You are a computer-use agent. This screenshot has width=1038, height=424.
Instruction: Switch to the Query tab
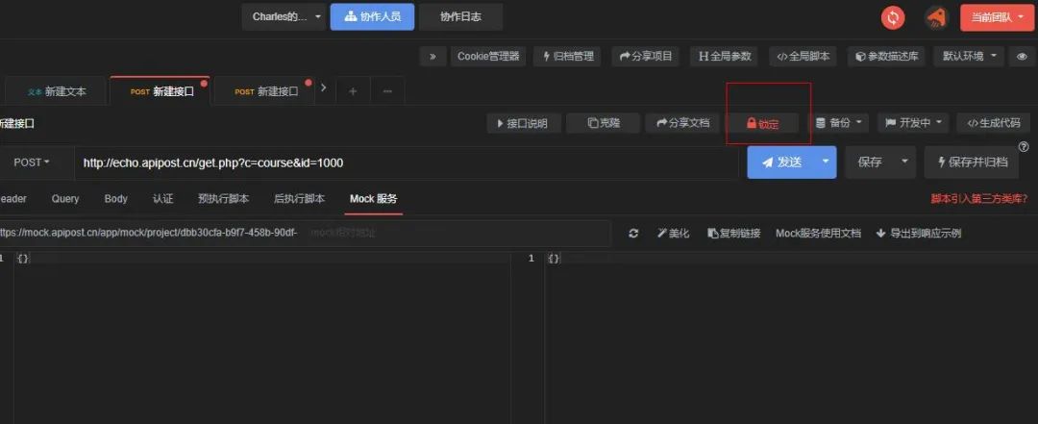65,199
